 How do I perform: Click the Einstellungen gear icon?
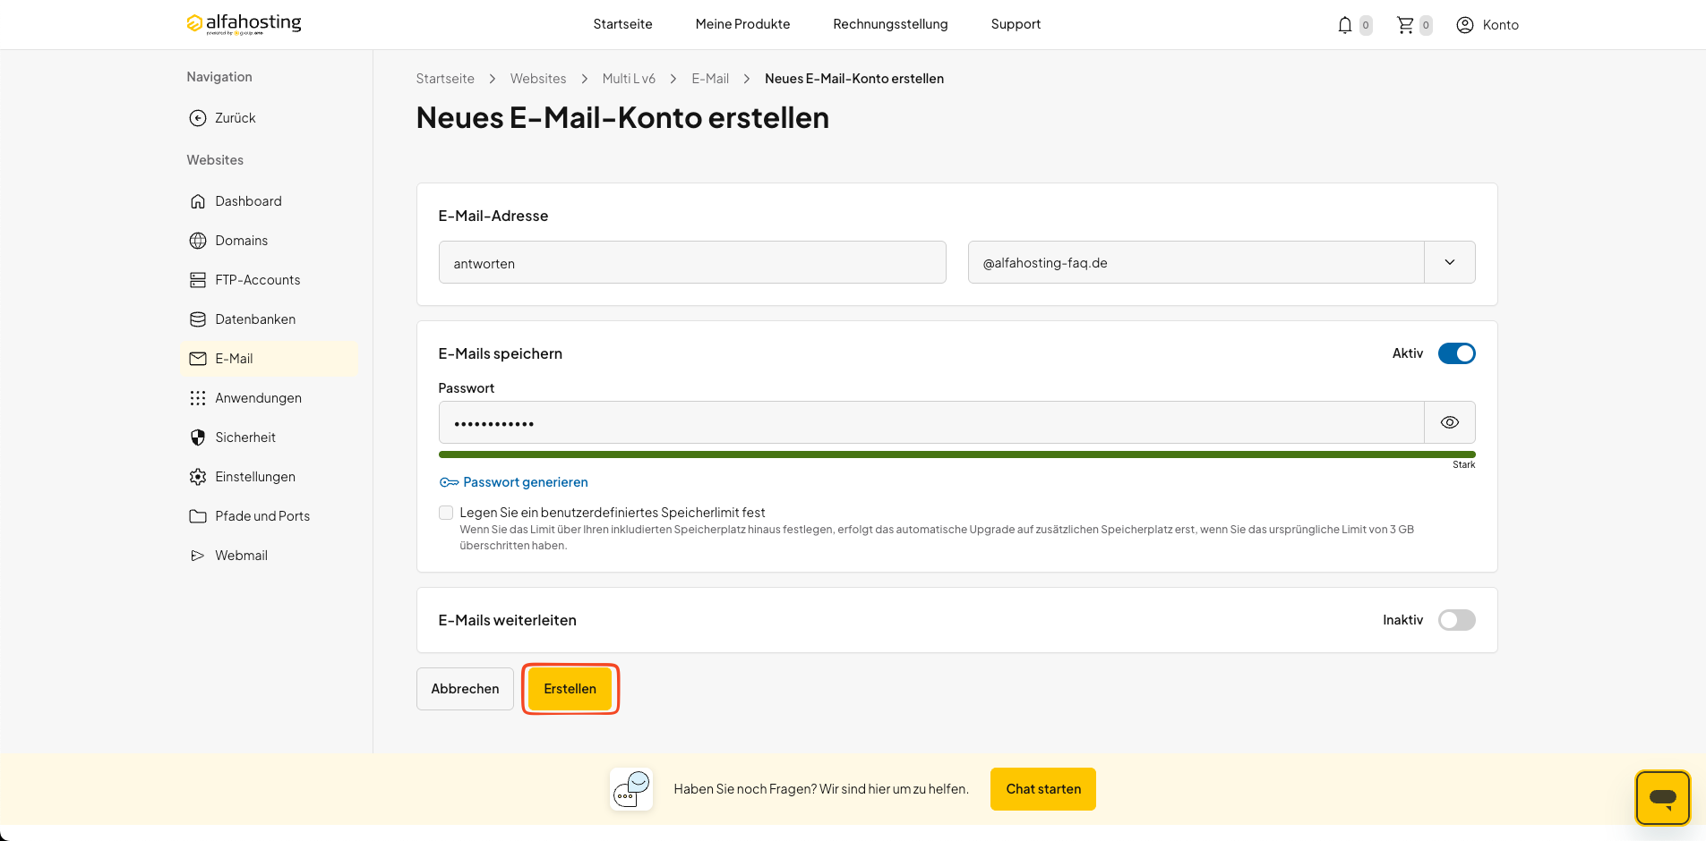(x=198, y=477)
